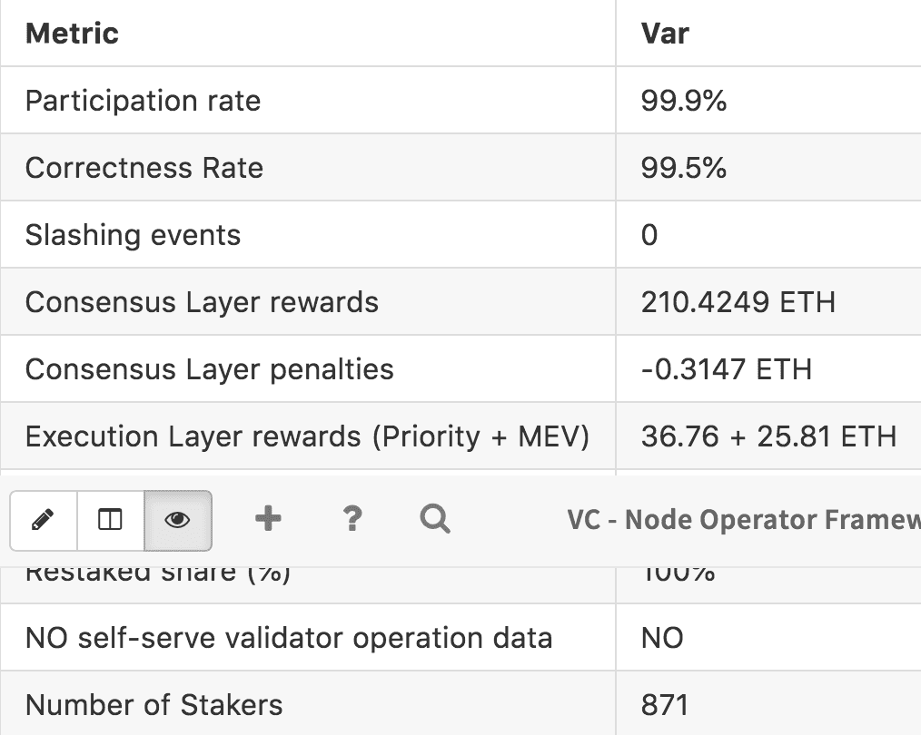Click the Number of Stakers label
Viewport: 921px width, 735px height.
tap(153, 705)
